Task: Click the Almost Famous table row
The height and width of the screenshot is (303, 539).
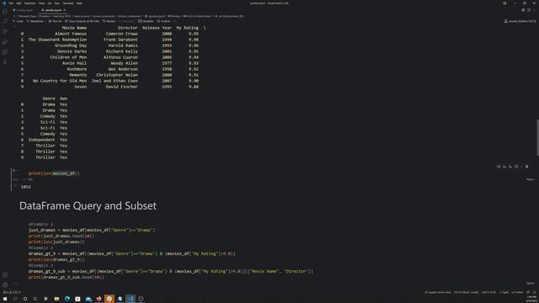Action: click(x=109, y=34)
